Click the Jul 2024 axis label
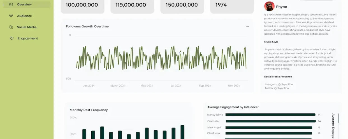Screen dimensions: 348x139 (x=176, y=86)
